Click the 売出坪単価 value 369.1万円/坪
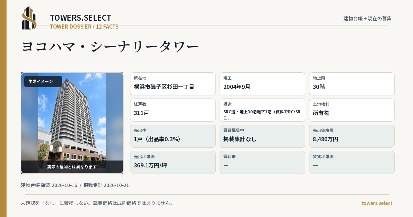Screen dimensions: 413x217 coord(150,165)
